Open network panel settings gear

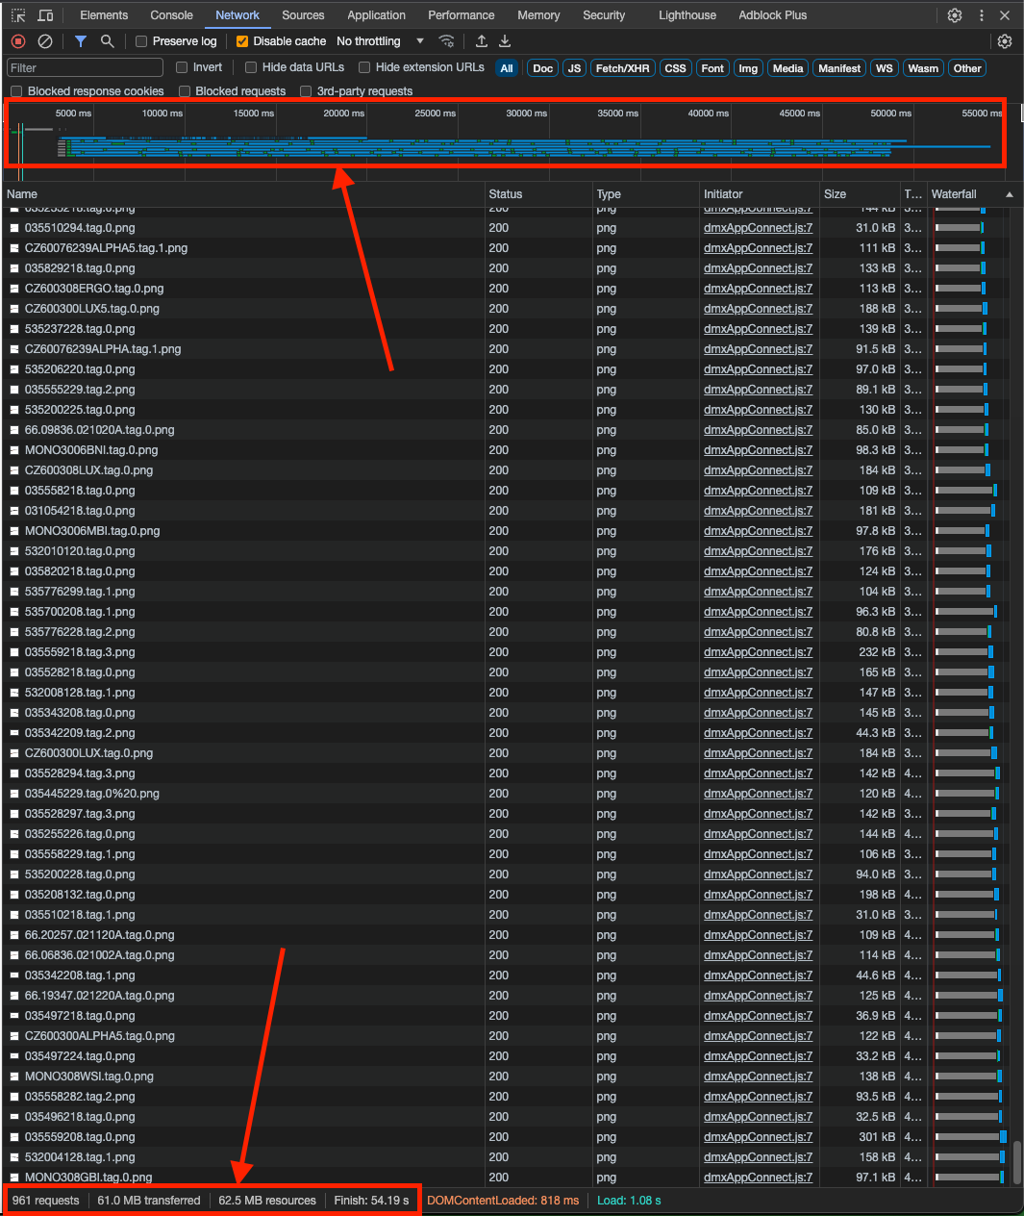tap(1005, 41)
